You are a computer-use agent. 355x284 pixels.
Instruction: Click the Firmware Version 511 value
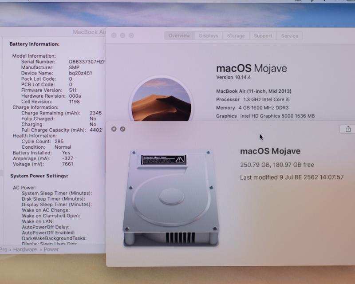tap(73, 90)
